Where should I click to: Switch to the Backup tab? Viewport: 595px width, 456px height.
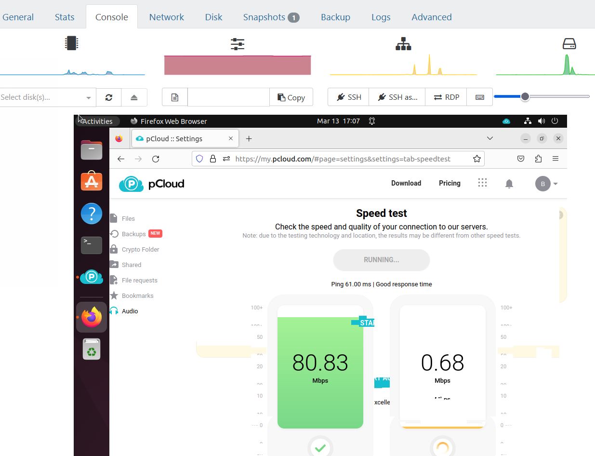(x=335, y=17)
